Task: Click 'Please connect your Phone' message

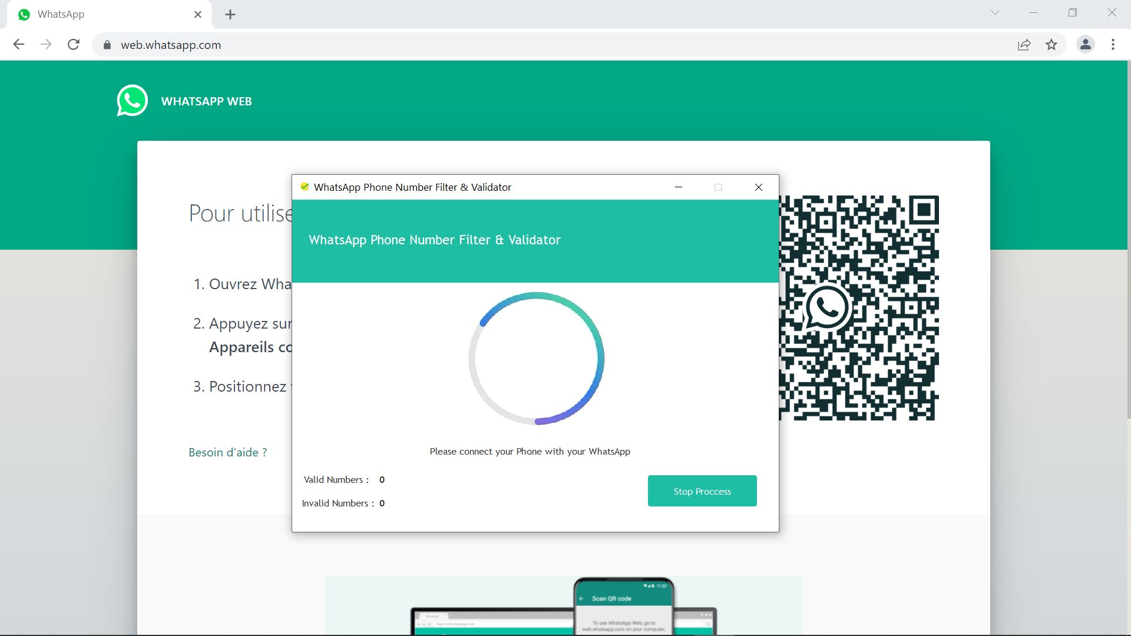Action: click(530, 452)
